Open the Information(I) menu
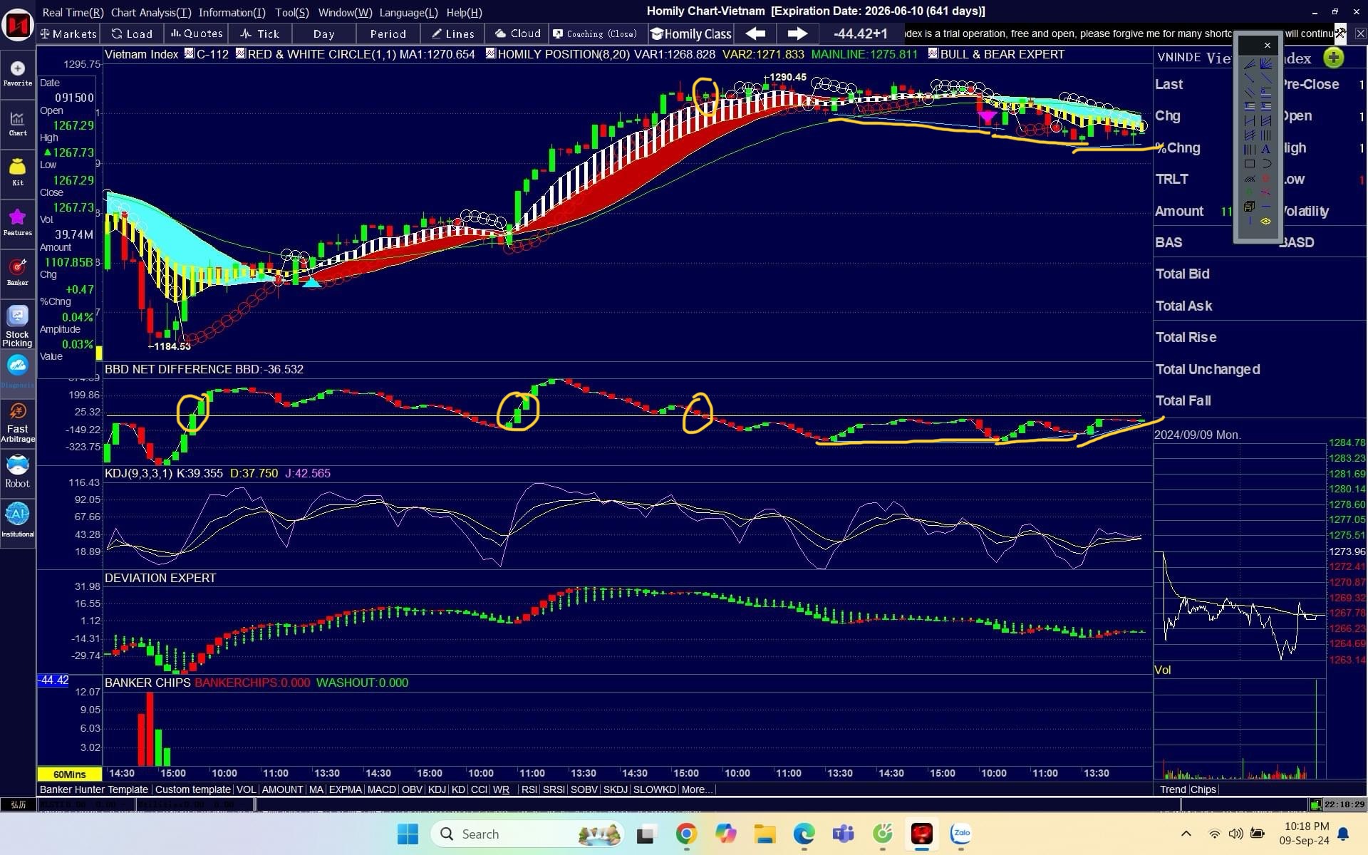 click(232, 12)
